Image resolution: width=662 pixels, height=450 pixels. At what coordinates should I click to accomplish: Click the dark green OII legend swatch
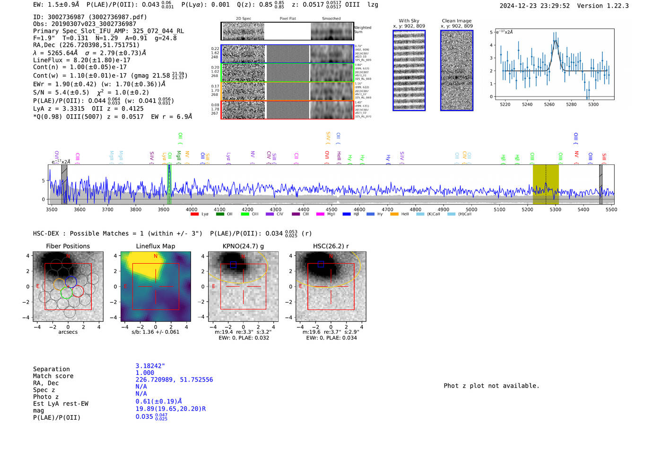pyautogui.click(x=220, y=214)
